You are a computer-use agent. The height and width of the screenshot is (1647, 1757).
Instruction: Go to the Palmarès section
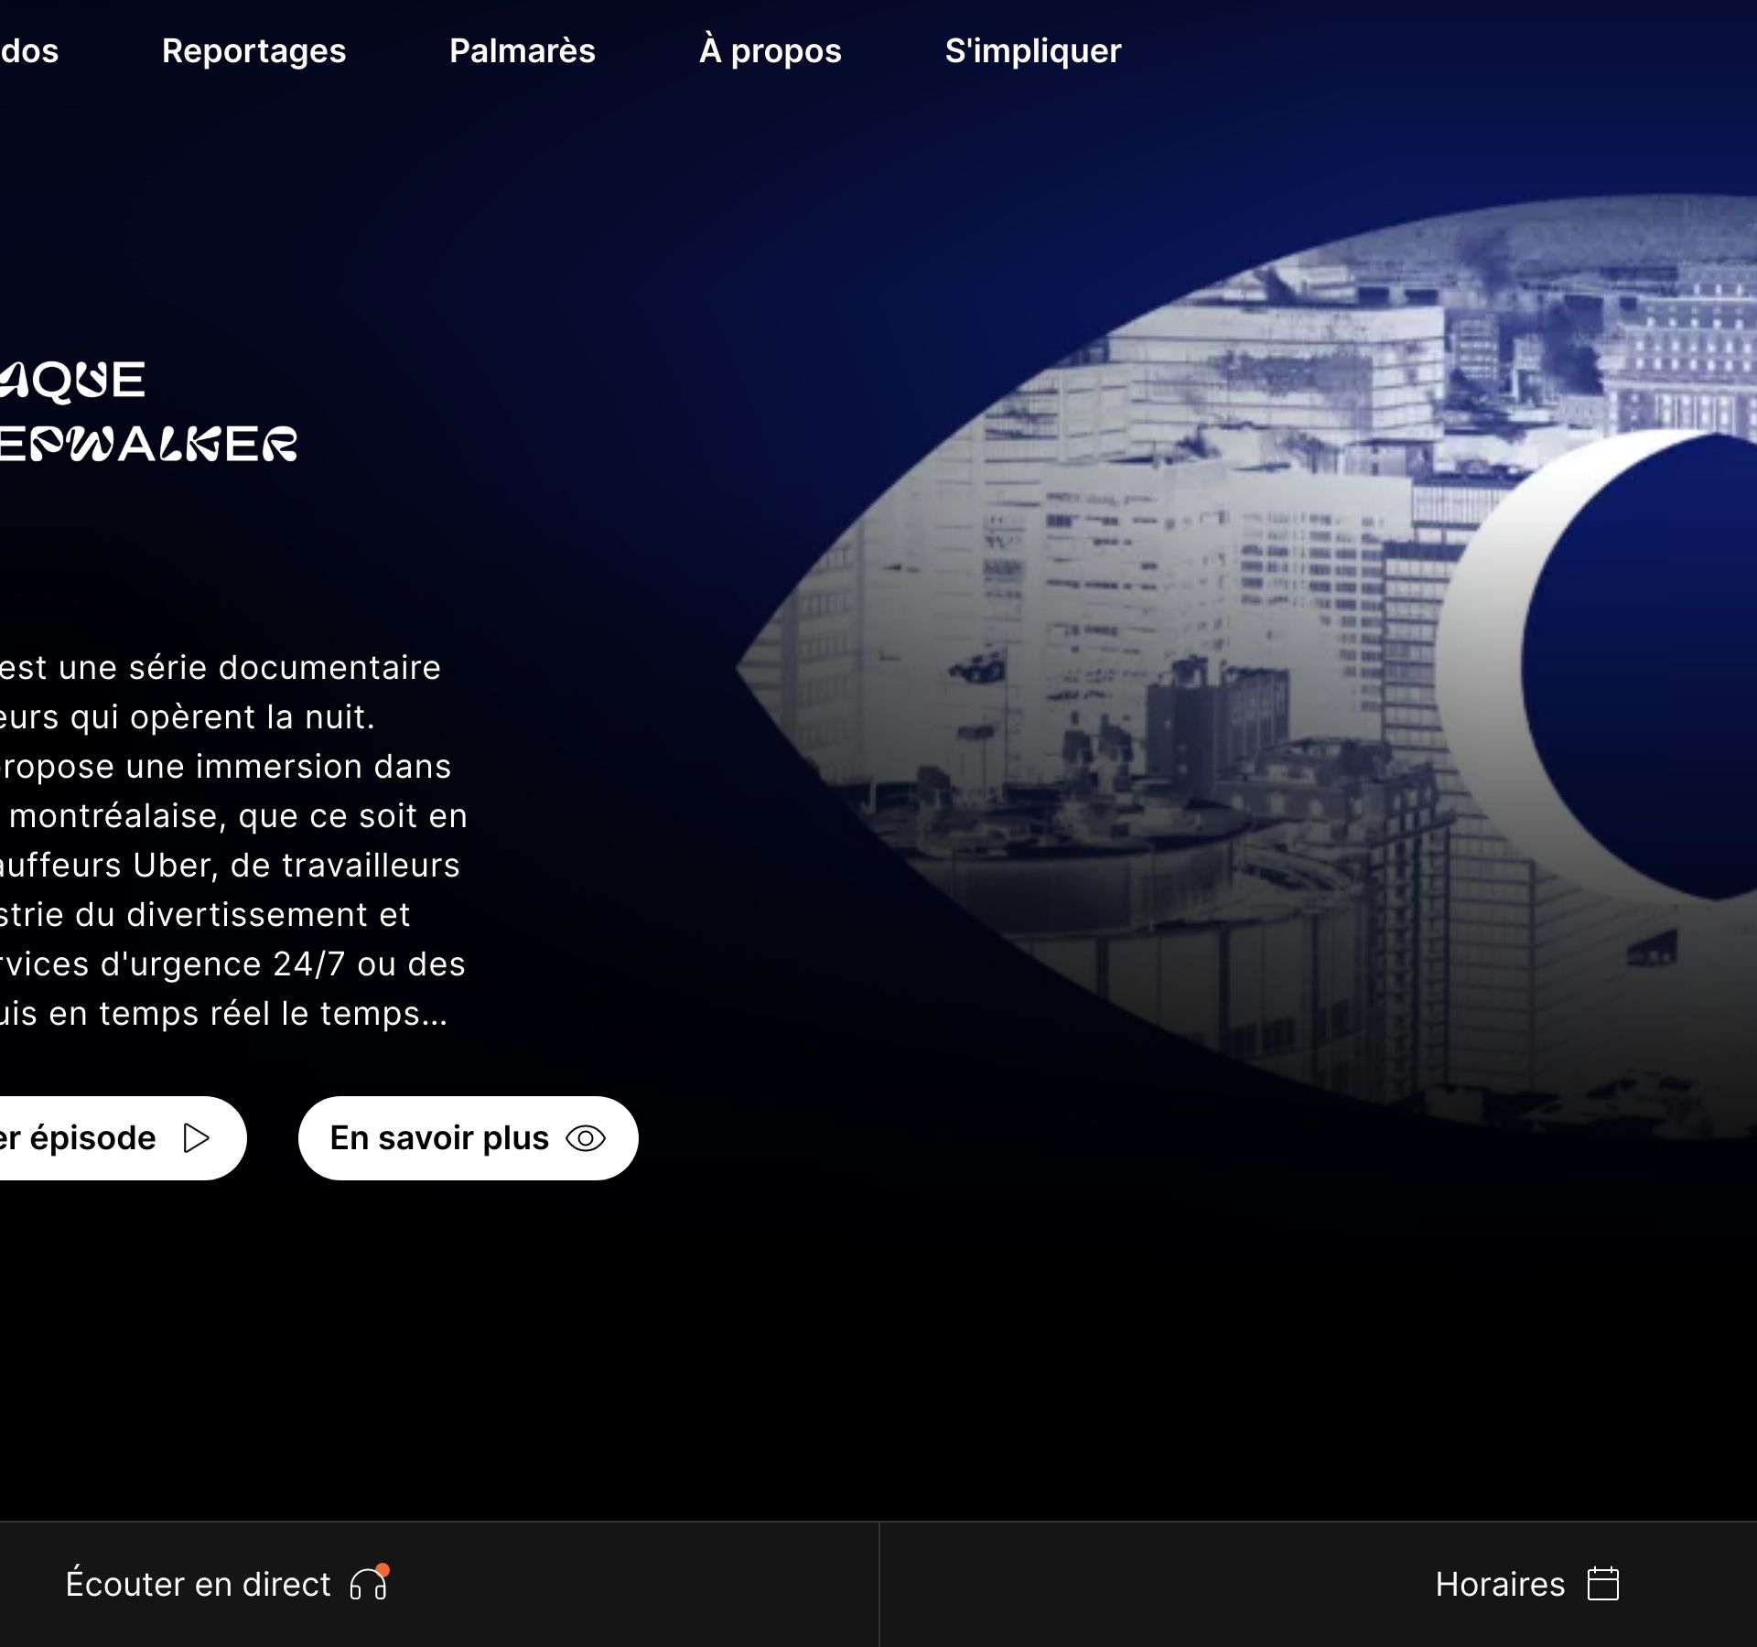tap(522, 51)
